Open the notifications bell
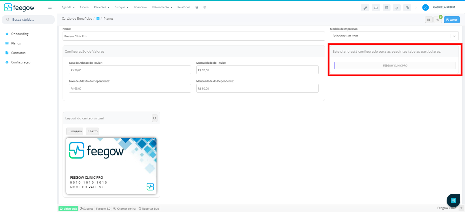465x212 pixels. (397, 7)
